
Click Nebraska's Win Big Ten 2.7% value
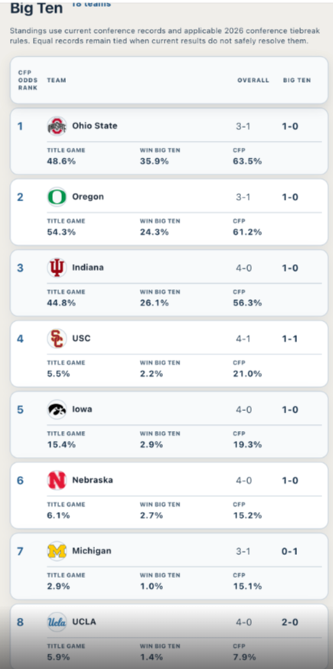tap(152, 515)
